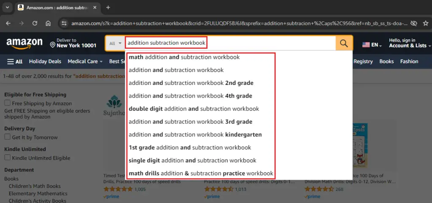Check Get It by Tomorrow

(8, 137)
